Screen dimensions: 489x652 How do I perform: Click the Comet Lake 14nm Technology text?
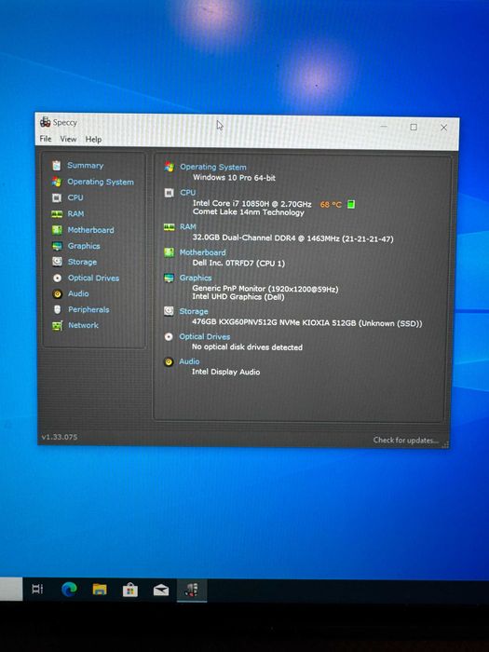tap(249, 212)
